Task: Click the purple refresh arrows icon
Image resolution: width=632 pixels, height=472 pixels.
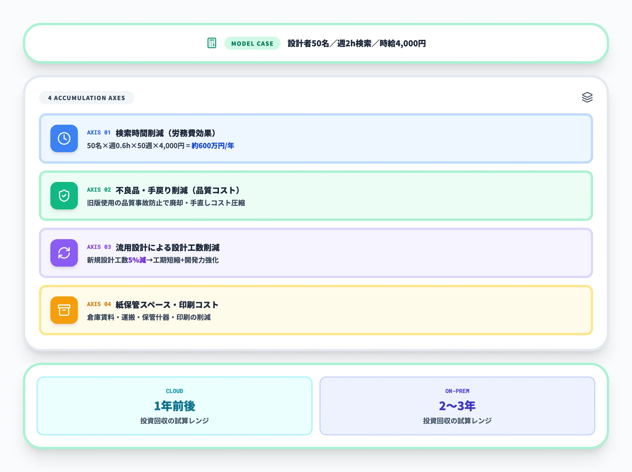Action: tap(64, 253)
